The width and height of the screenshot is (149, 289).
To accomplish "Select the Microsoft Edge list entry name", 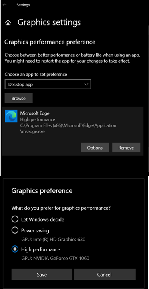I will [x=35, y=113].
